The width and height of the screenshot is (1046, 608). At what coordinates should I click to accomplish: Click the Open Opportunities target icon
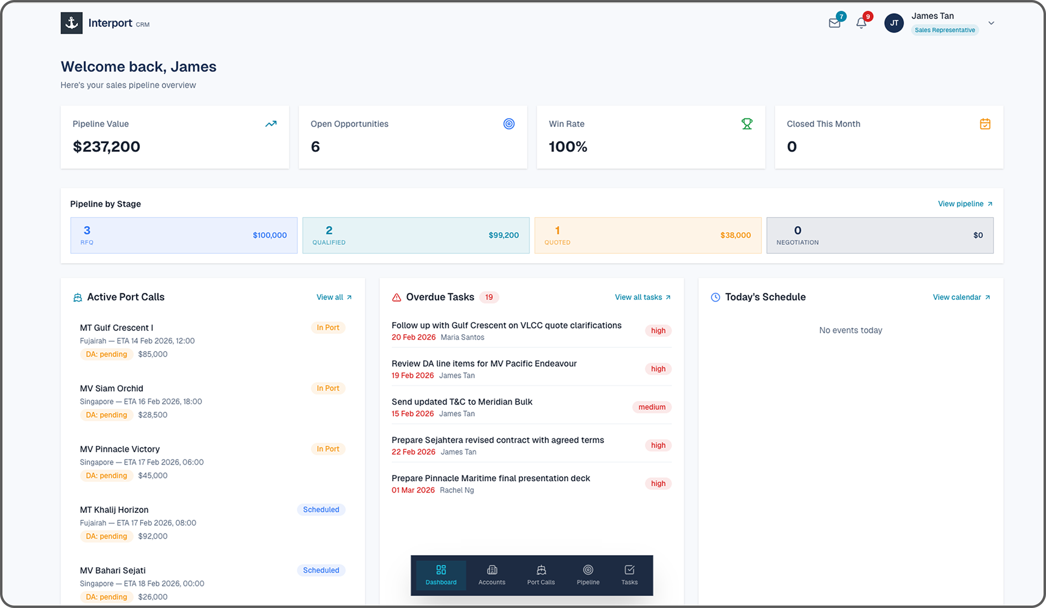[509, 124]
